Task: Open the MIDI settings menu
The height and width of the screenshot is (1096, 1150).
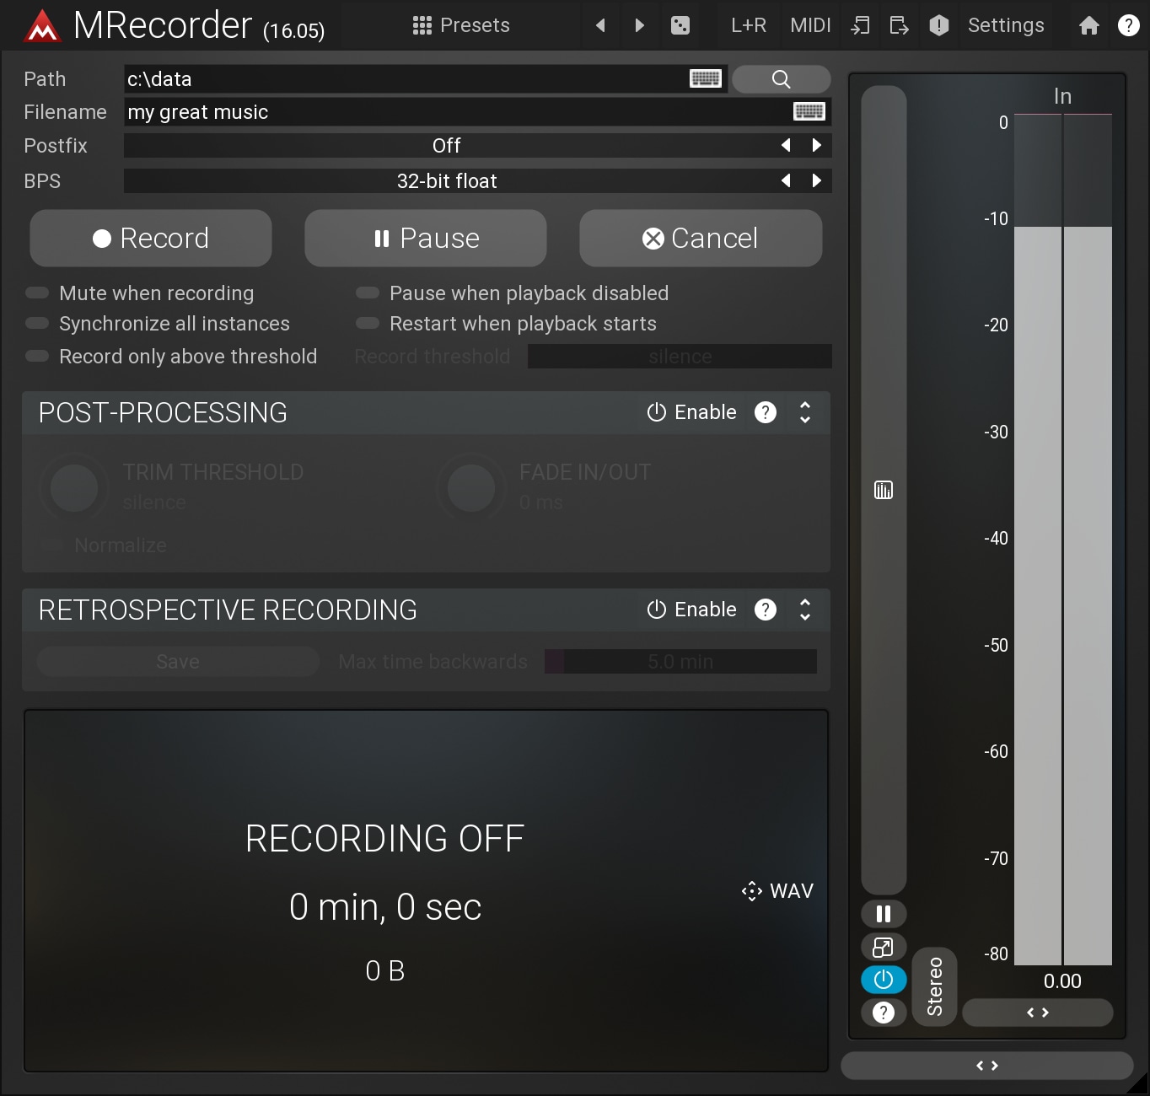Action: coord(810,25)
